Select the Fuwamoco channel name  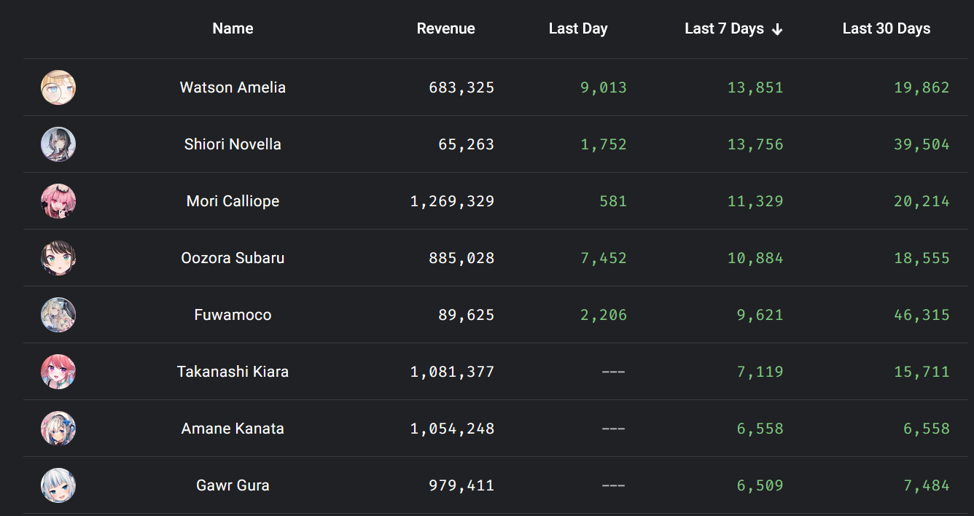click(x=233, y=315)
